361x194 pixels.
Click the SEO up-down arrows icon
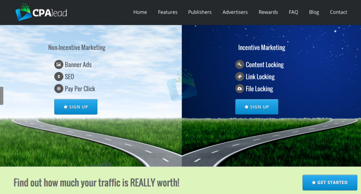(x=59, y=77)
